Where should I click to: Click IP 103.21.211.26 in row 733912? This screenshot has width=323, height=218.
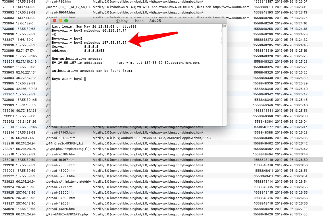tap(26, 121)
